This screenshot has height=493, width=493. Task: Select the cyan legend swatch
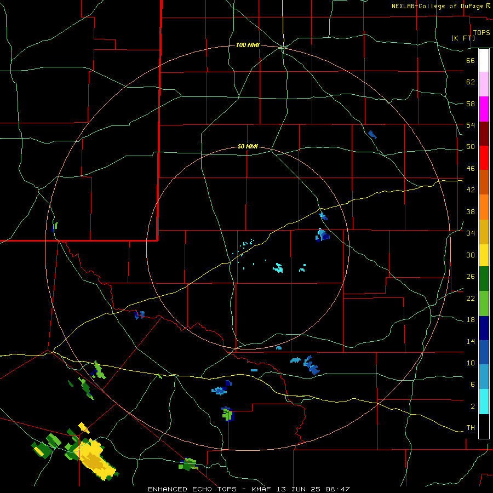point(484,402)
